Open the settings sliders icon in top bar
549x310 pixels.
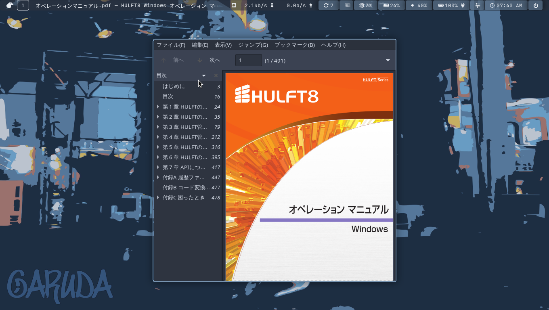coord(478,5)
